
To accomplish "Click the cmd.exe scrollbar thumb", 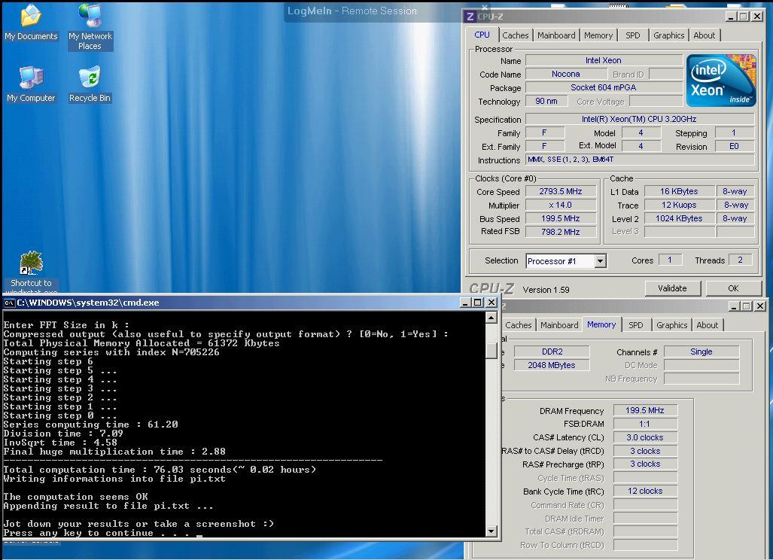I will click(491, 350).
